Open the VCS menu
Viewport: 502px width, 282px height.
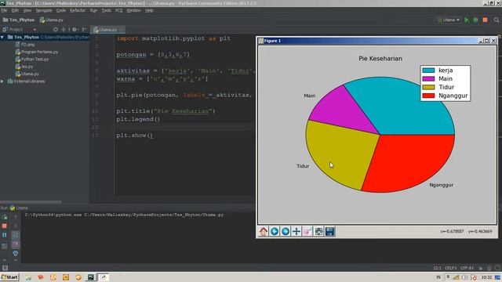(x=118, y=10)
